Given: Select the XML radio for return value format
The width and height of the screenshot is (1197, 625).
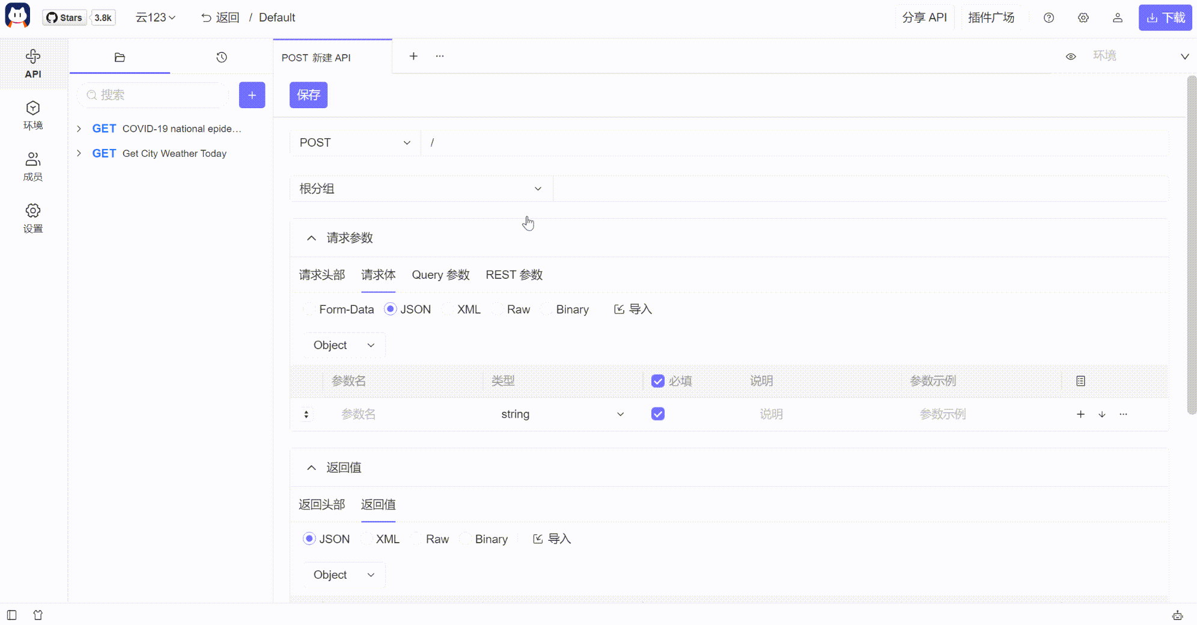Looking at the screenshot, I should click(x=367, y=539).
